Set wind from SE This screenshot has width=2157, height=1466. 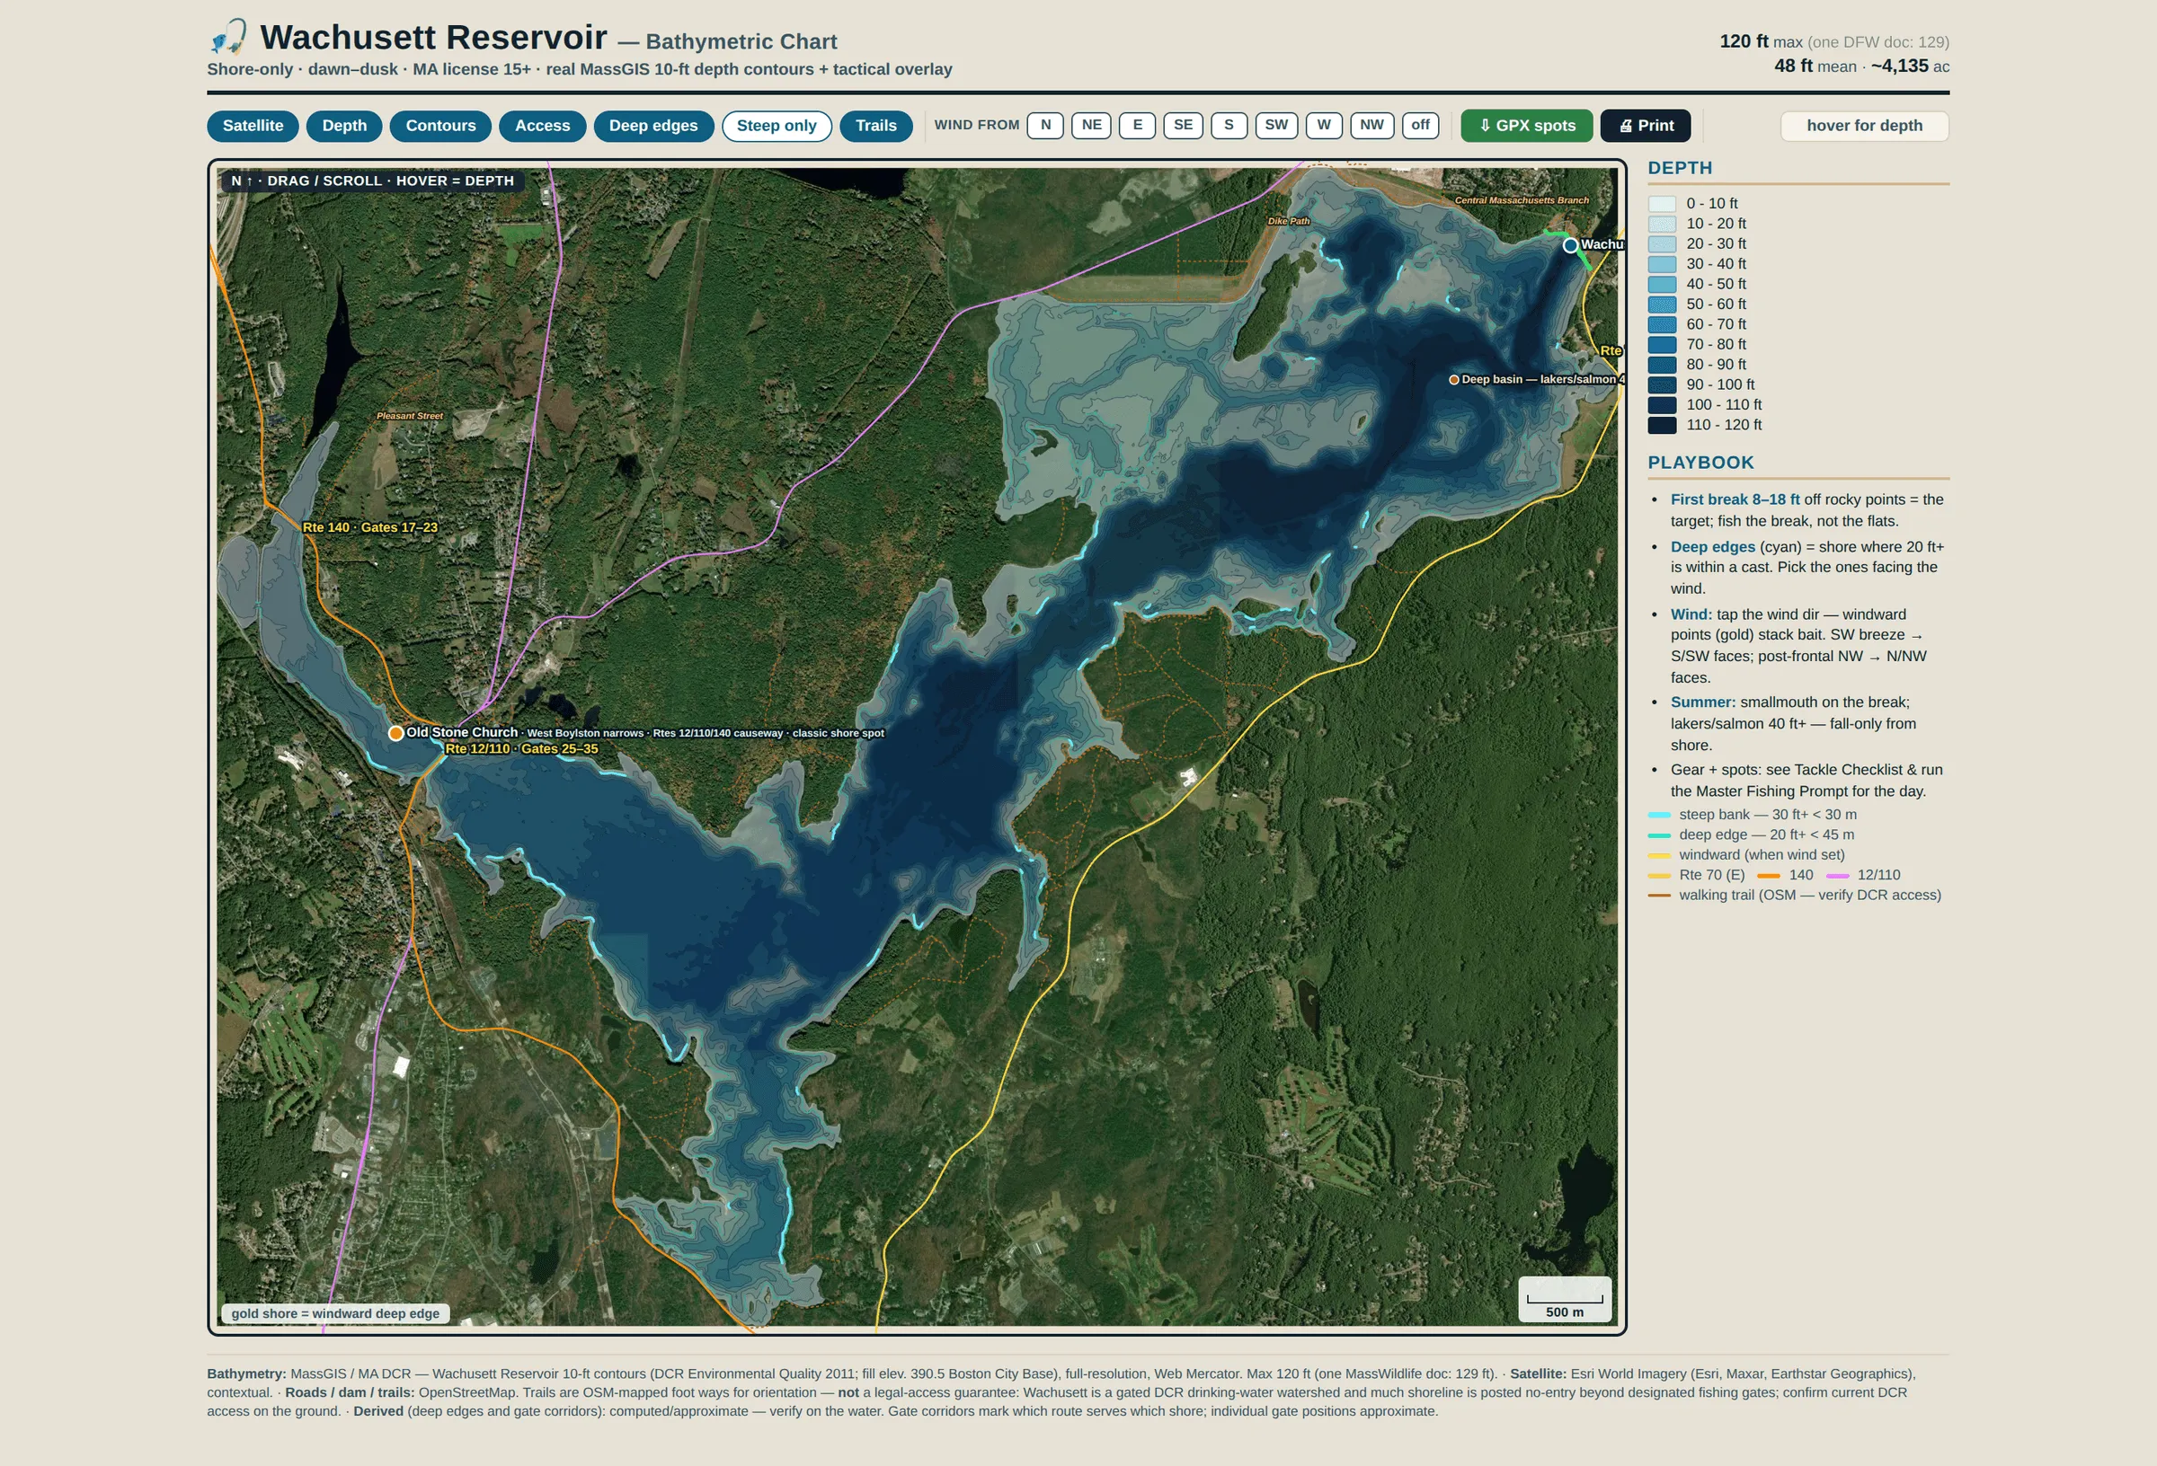click(x=1183, y=125)
